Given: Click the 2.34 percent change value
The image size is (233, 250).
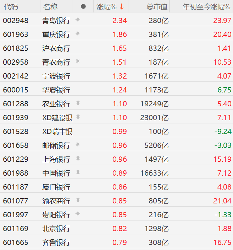Looking at the screenshot, I should [x=120, y=21].
